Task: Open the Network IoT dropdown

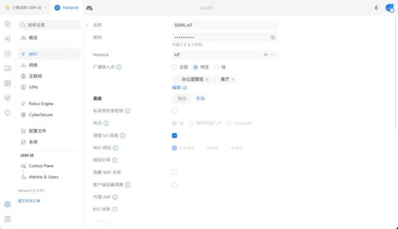Action: tap(225, 55)
